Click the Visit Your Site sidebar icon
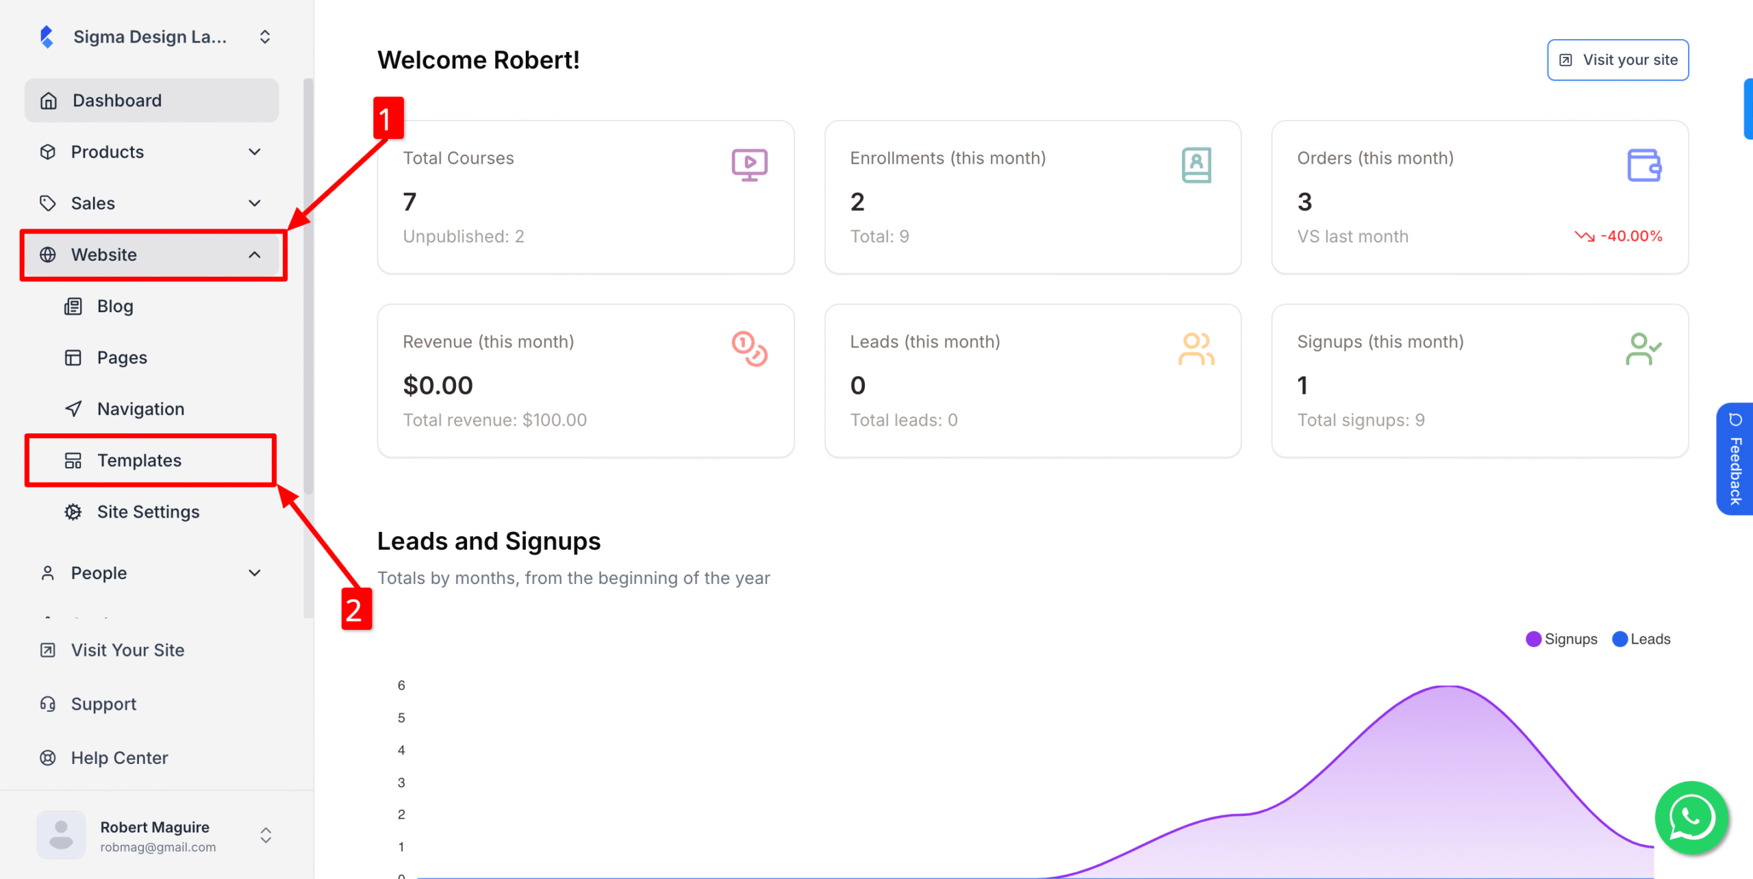This screenshot has height=879, width=1753. coord(48,650)
